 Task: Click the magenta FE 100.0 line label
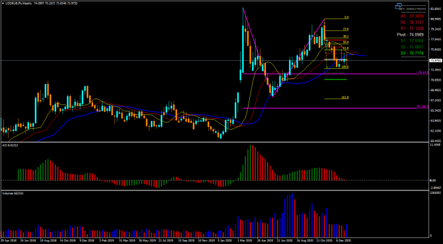423,106
